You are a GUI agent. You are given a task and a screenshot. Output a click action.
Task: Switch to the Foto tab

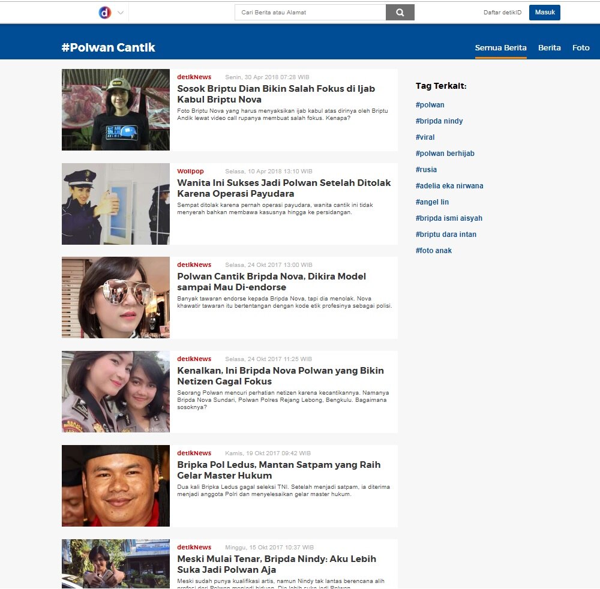coord(581,47)
